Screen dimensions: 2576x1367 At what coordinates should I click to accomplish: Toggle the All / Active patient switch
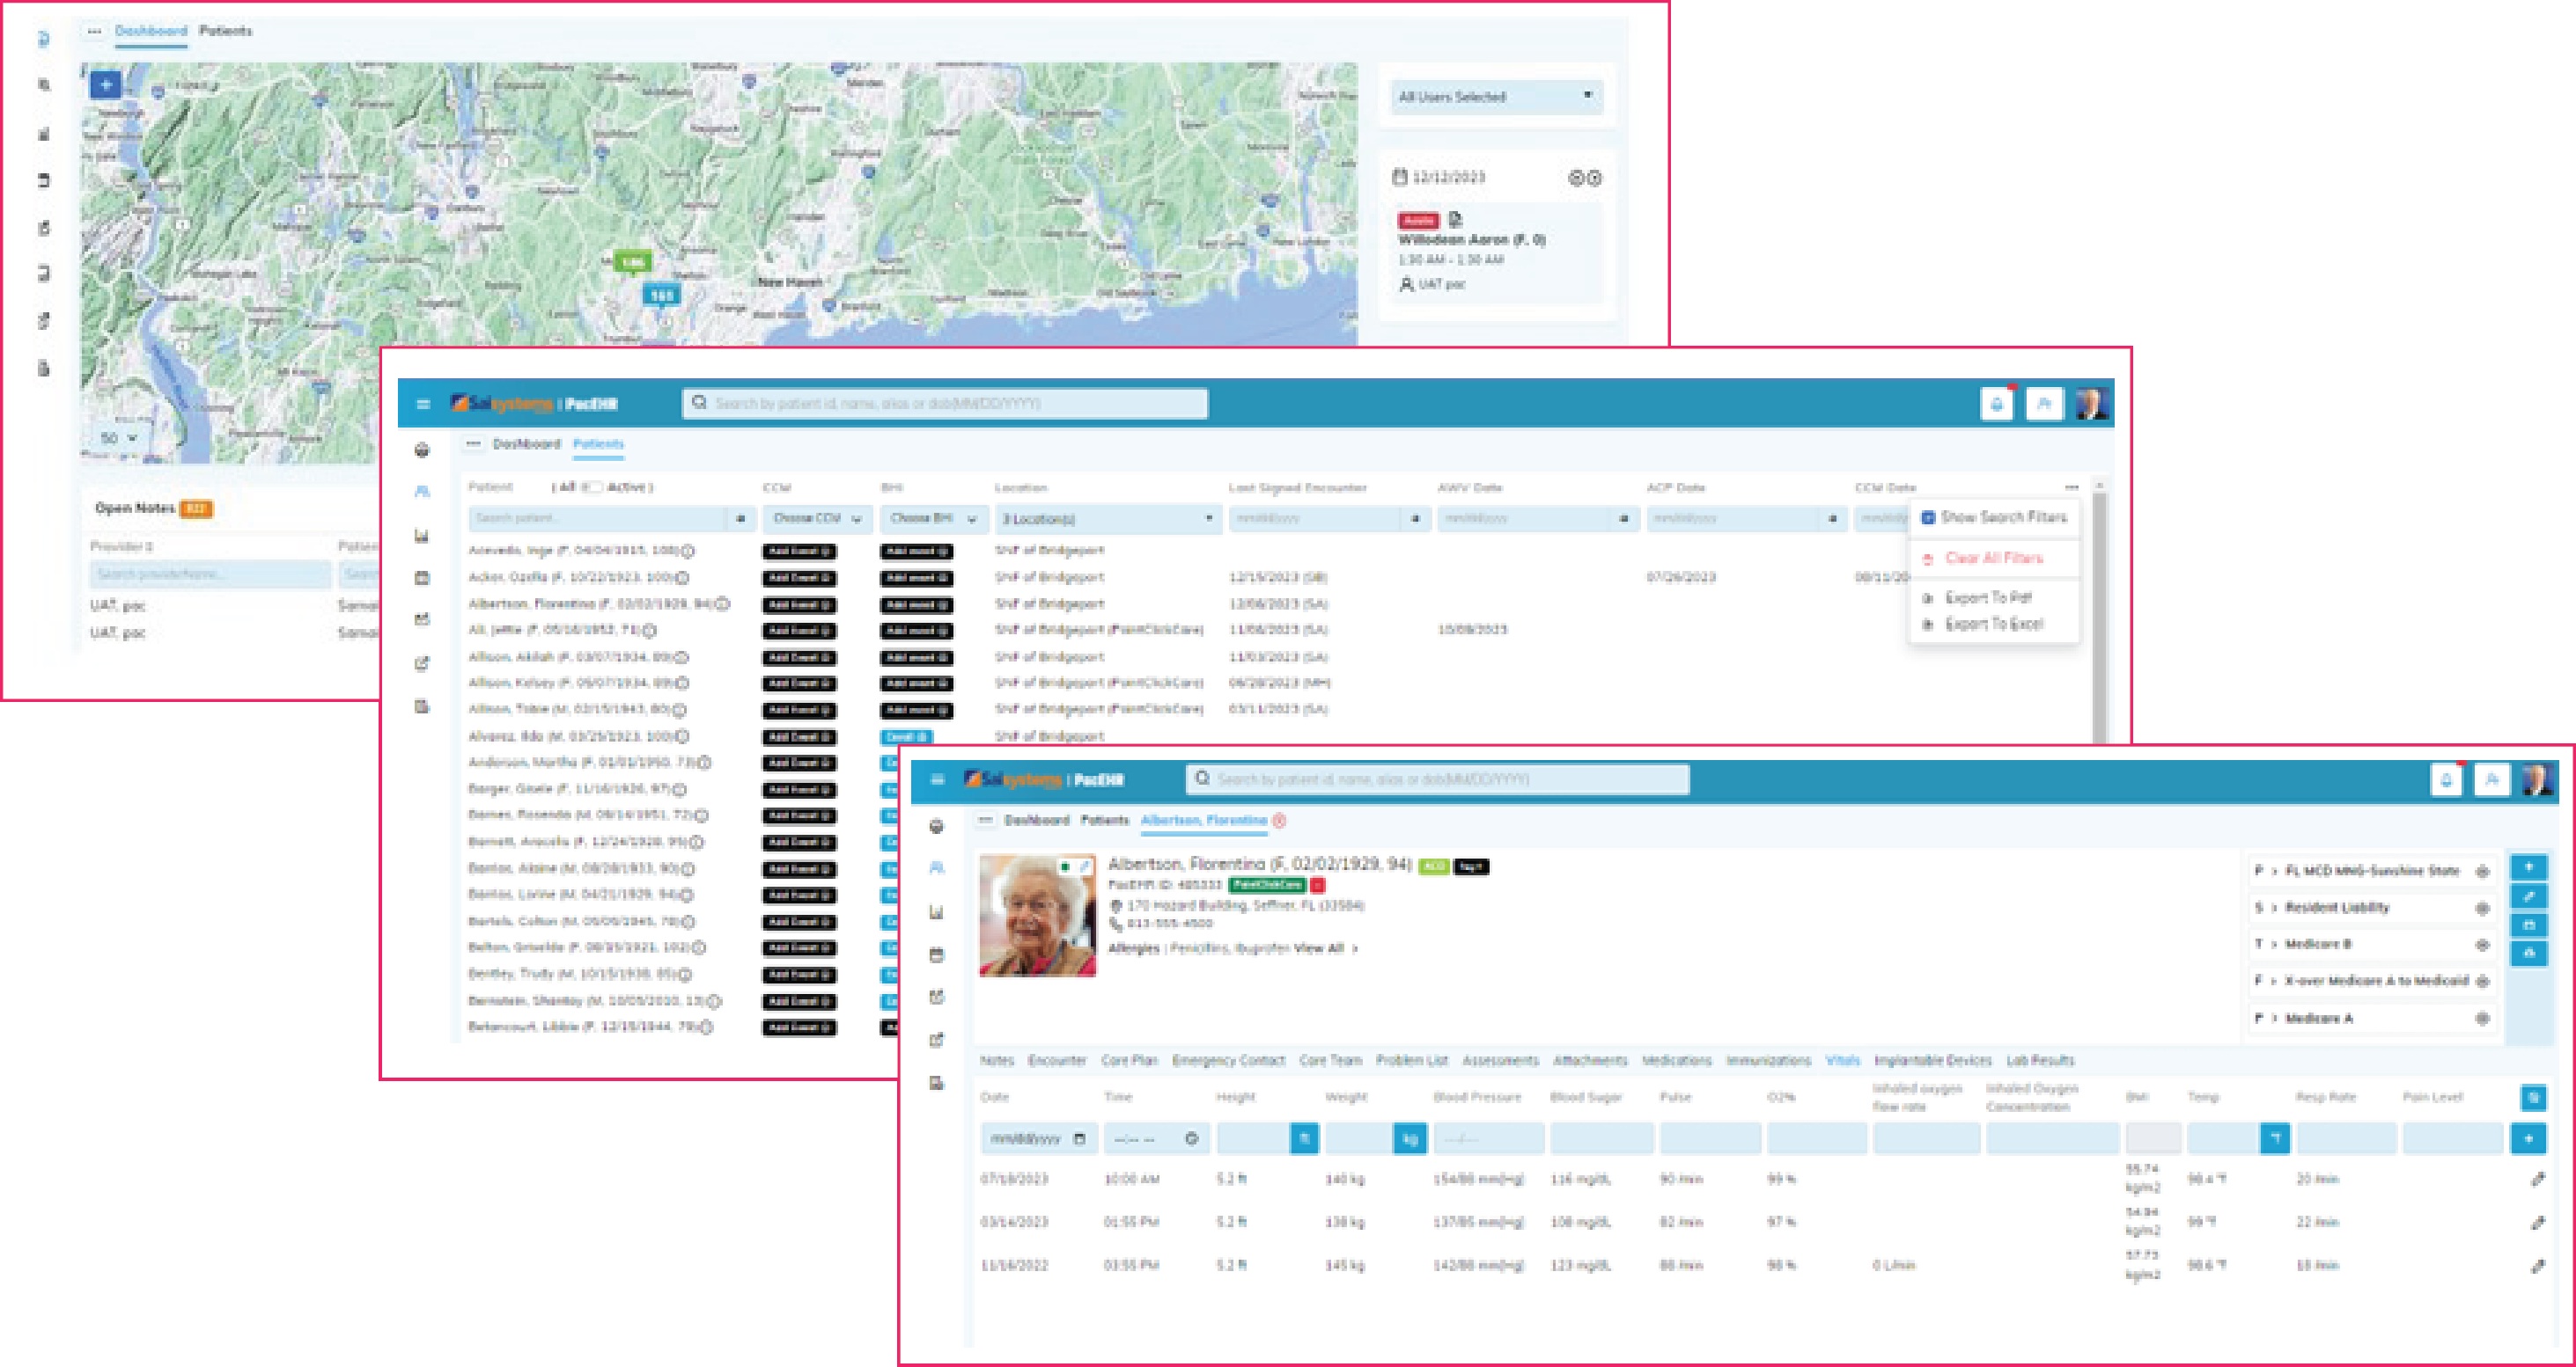click(591, 487)
